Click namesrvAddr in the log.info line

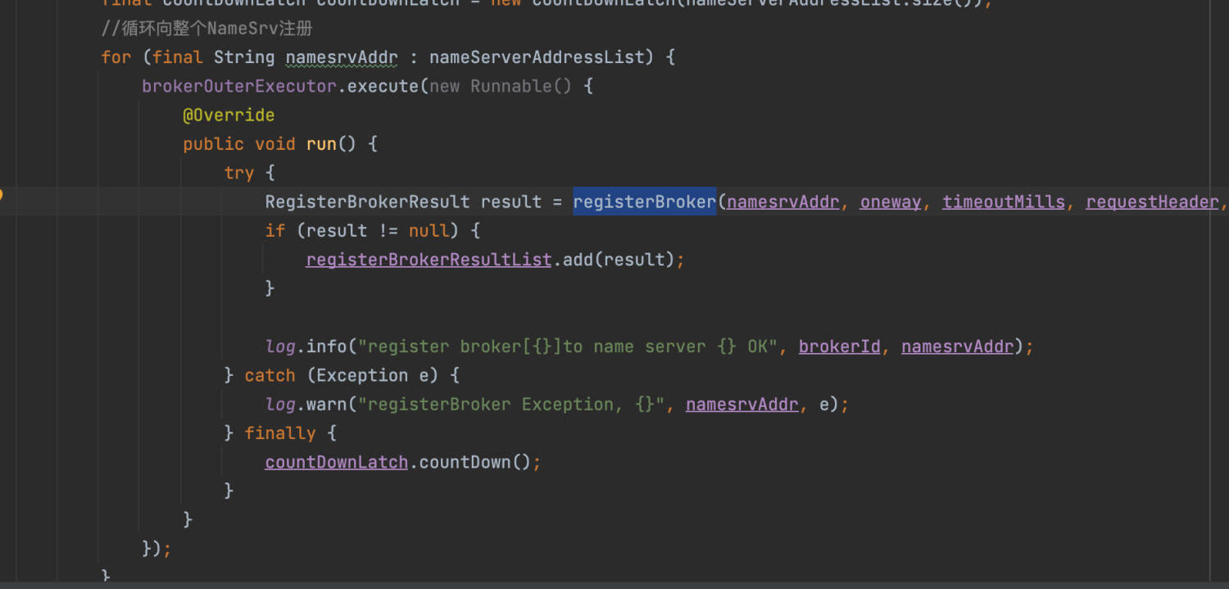(x=958, y=347)
